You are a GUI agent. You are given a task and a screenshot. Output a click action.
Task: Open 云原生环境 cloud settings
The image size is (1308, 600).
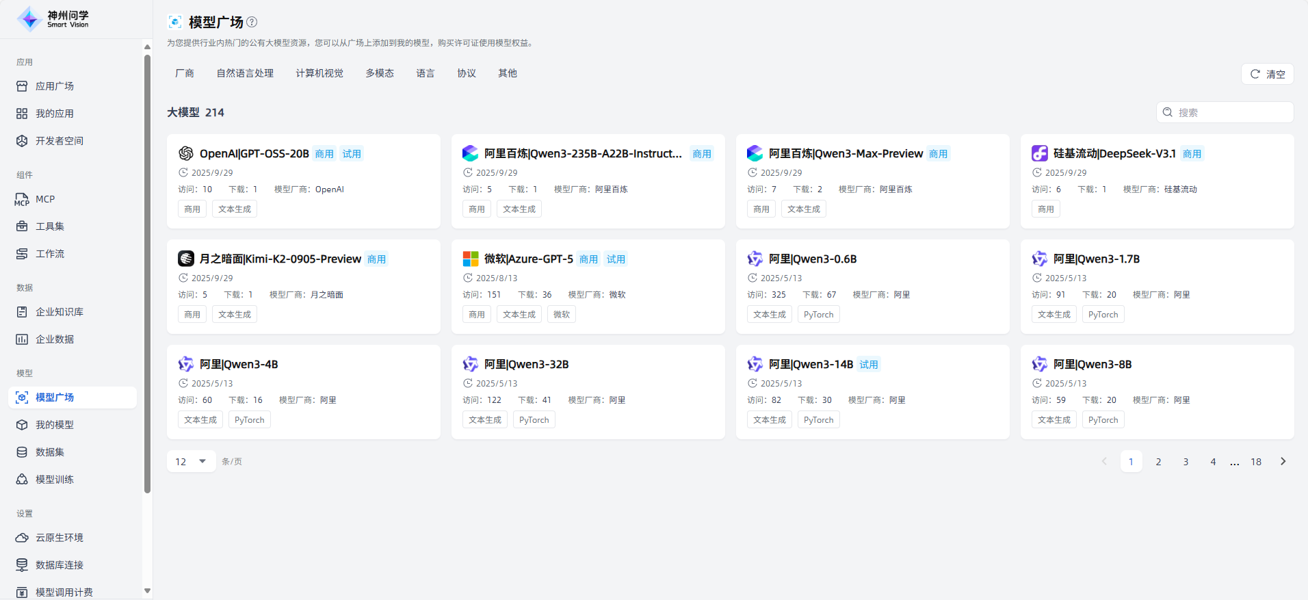tap(59, 538)
